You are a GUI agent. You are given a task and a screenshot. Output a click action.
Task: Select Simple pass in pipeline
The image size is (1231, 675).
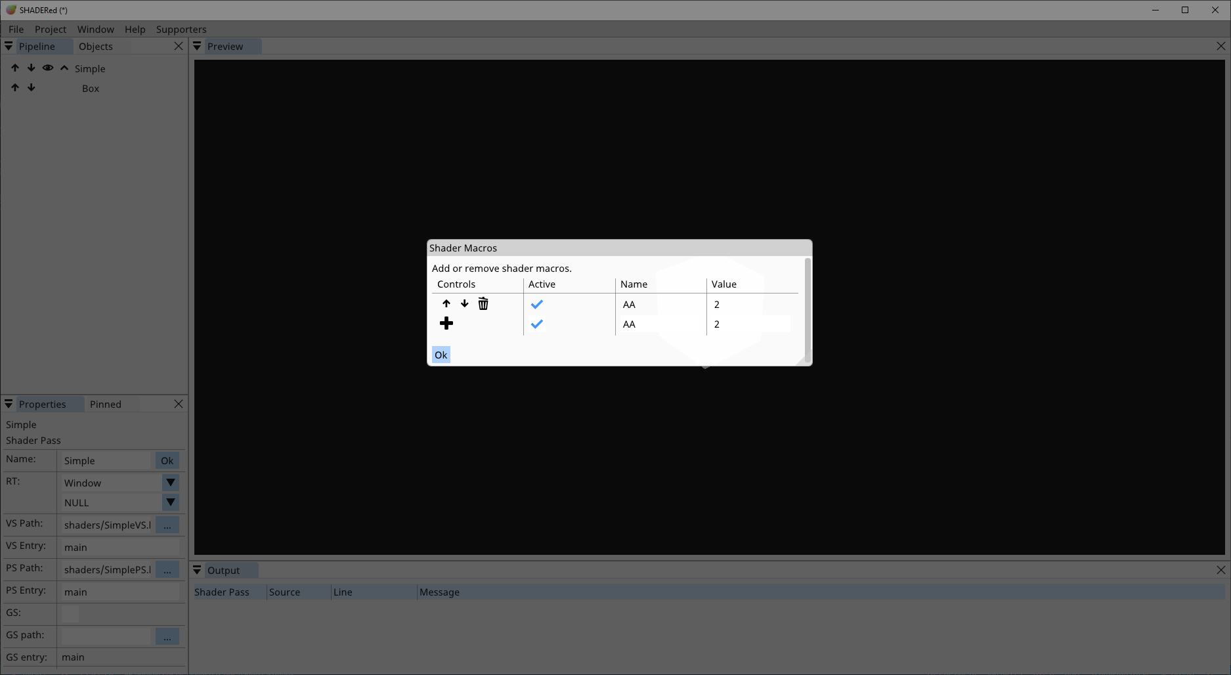(90, 68)
